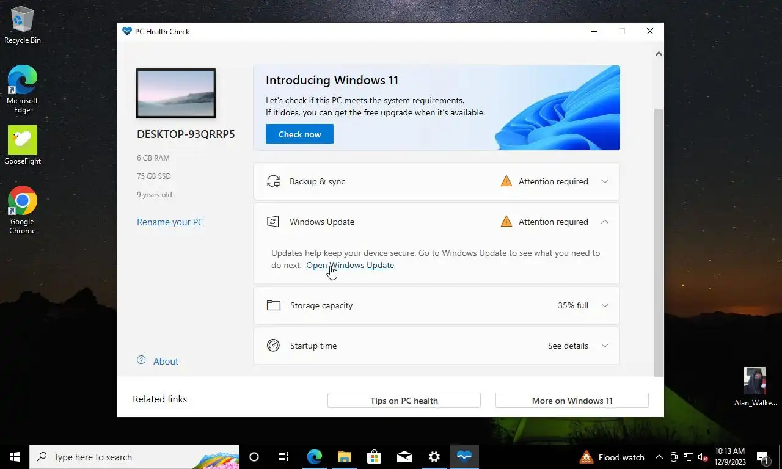The height and width of the screenshot is (469, 782).
Task: Click More on Windows 11 button
Action: tap(572, 401)
